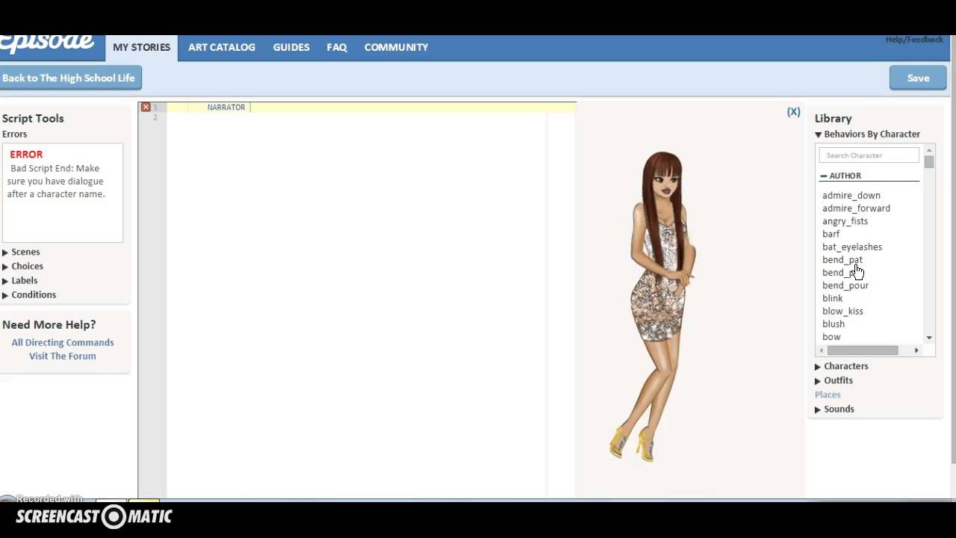
Task: Click behavior list horizontal scrollbar thumb
Action: tap(863, 350)
